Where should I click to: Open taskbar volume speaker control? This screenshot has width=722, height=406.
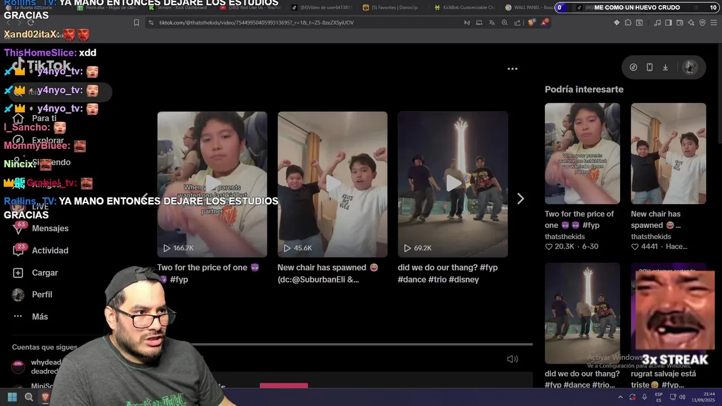(681, 397)
